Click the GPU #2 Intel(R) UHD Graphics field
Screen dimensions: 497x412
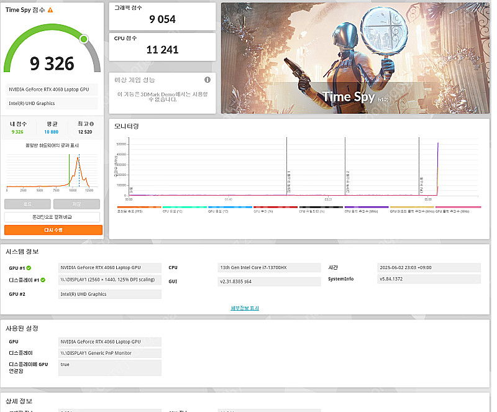point(110,294)
